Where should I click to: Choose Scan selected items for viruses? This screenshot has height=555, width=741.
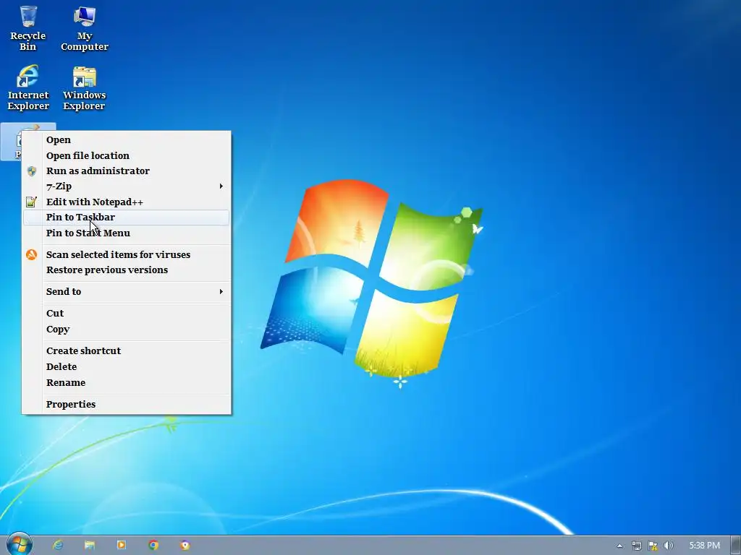point(126,254)
